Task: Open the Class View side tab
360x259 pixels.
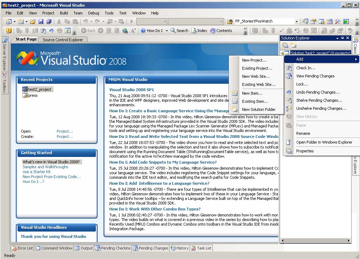Action: coord(355,45)
